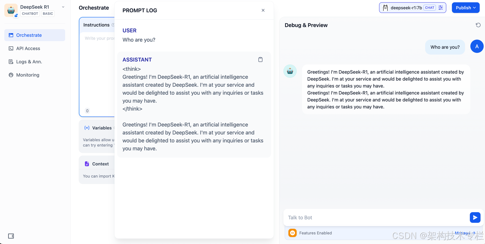Select the Orchestrate sidebar icon

(x=11, y=35)
